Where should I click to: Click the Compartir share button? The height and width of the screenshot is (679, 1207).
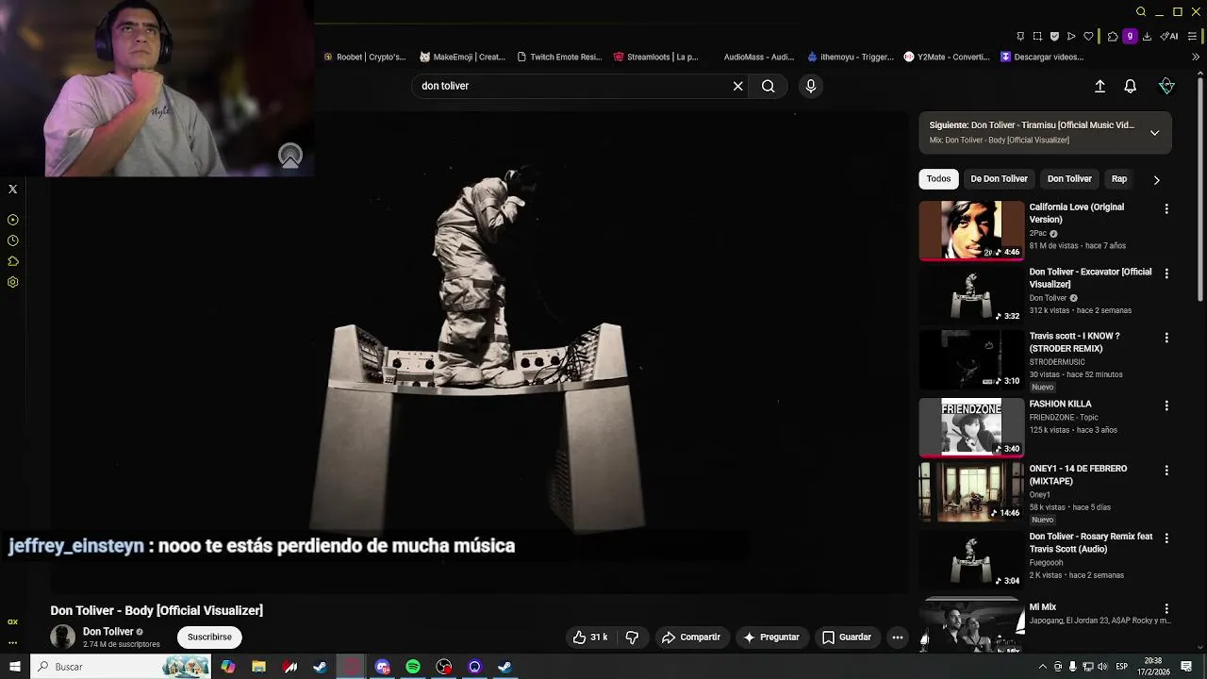[x=691, y=638]
